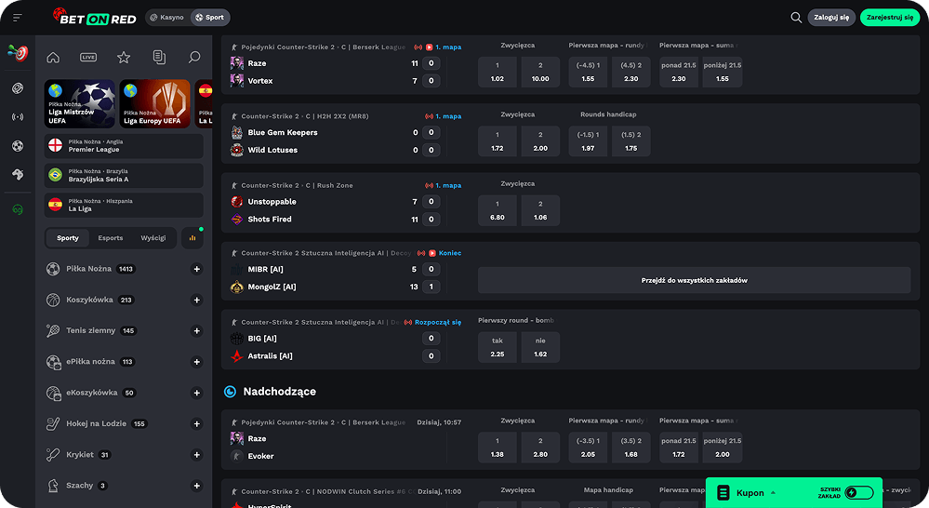The height and width of the screenshot is (508, 929).
Task: Open the statistics bar chart icon
Action: pos(193,238)
